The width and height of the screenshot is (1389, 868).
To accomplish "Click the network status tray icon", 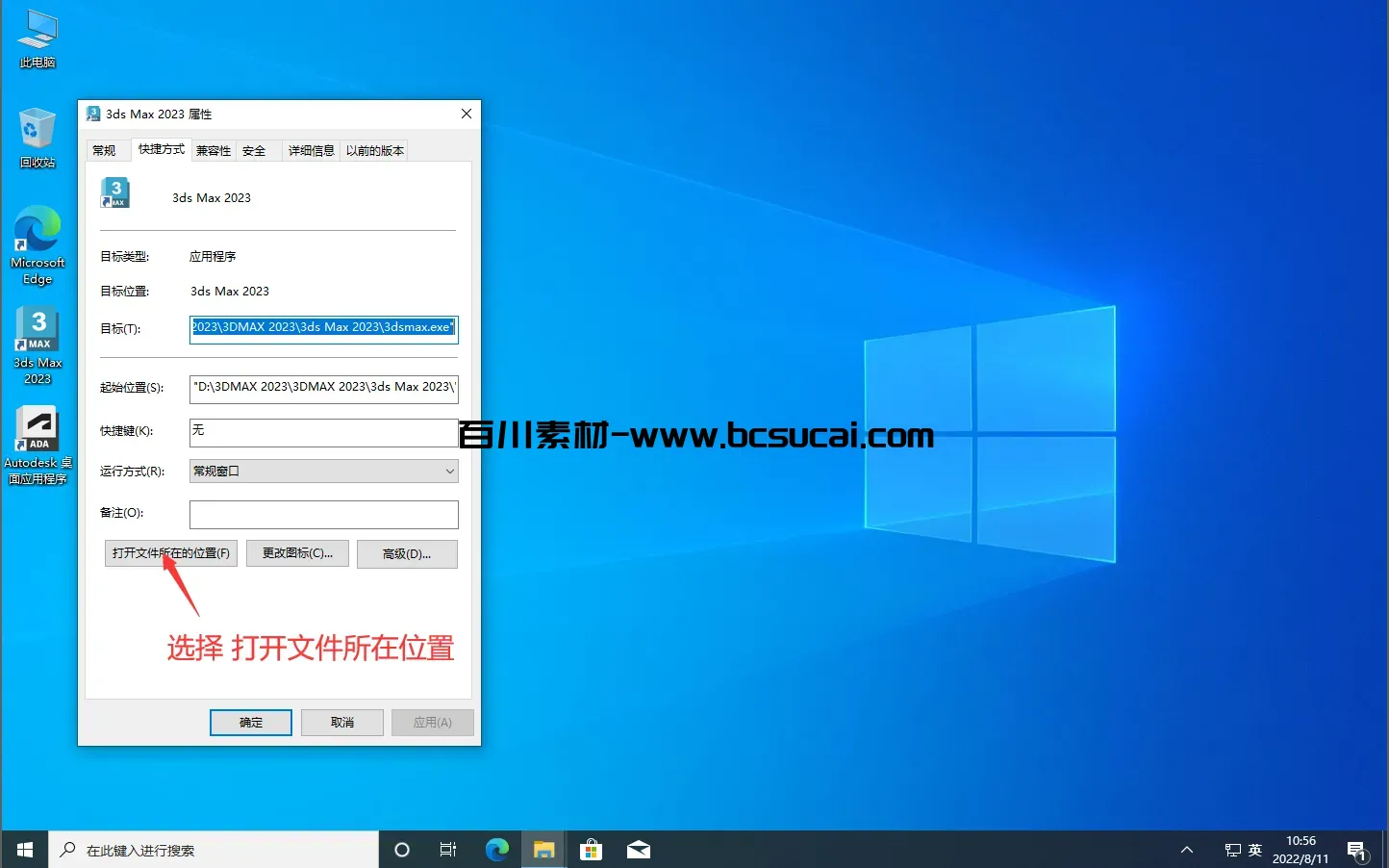I will (1232, 850).
